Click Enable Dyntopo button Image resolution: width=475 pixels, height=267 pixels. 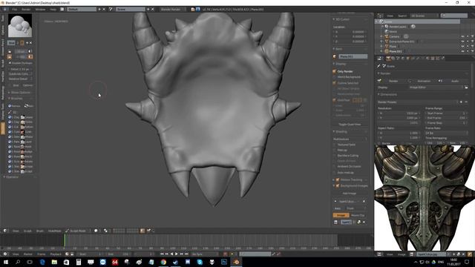pos(20,63)
